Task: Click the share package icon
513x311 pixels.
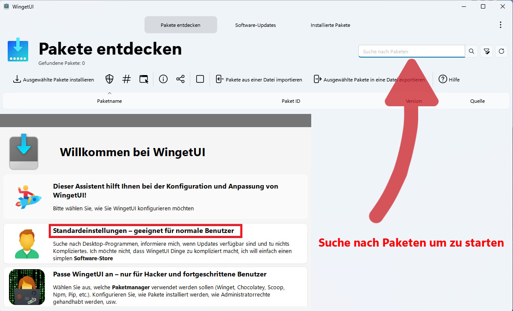Action: pos(180,79)
